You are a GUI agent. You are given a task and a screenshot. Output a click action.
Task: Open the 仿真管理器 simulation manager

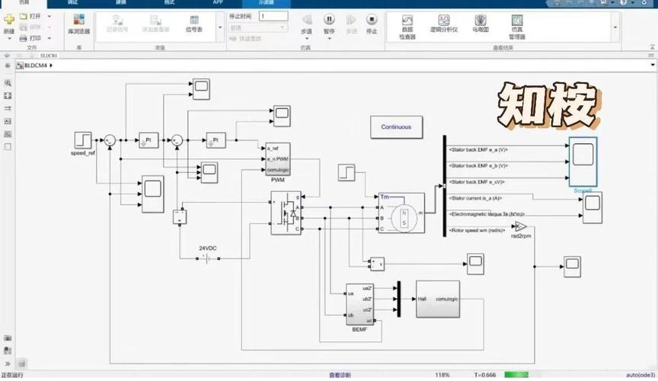click(x=517, y=24)
